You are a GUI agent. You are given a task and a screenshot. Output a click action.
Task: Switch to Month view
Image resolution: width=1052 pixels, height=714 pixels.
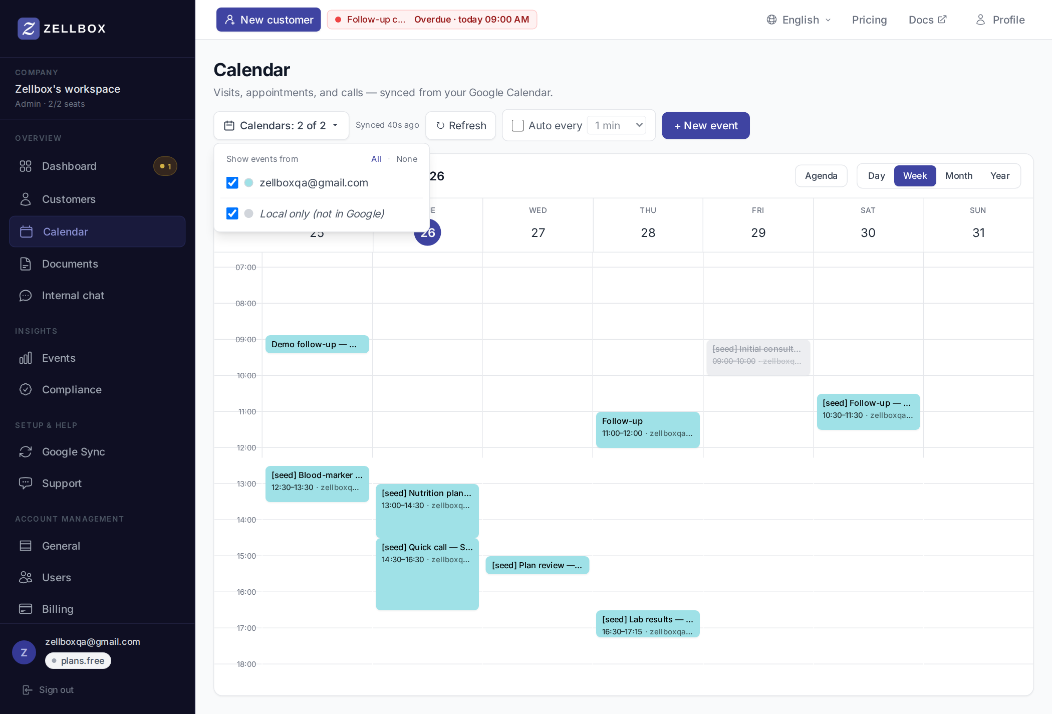pyautogui.click(x=959, y=176)
